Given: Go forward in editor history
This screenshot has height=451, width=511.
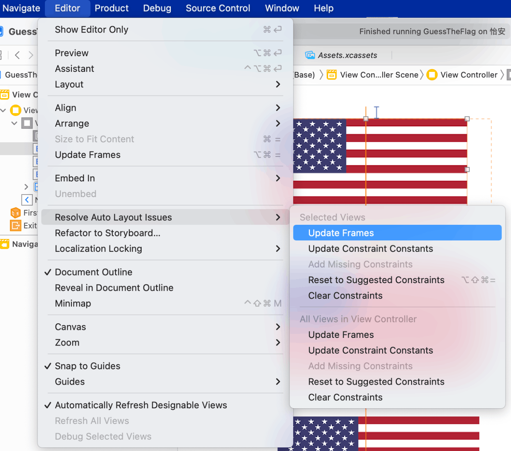Looking at the screenshot, I should [x=31, y=55].
